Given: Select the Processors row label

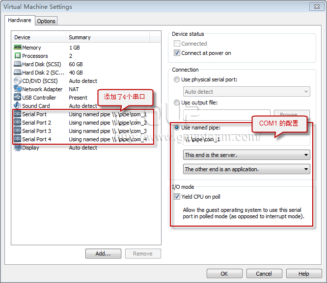Looking at the screenshot, I should click(x=35, y=56).
